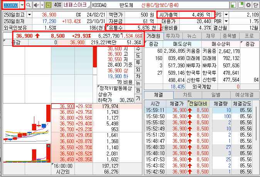This screenshot has width=260, height=177.
Task: Click the 투 vertical side button
Action: pos(138,62)
